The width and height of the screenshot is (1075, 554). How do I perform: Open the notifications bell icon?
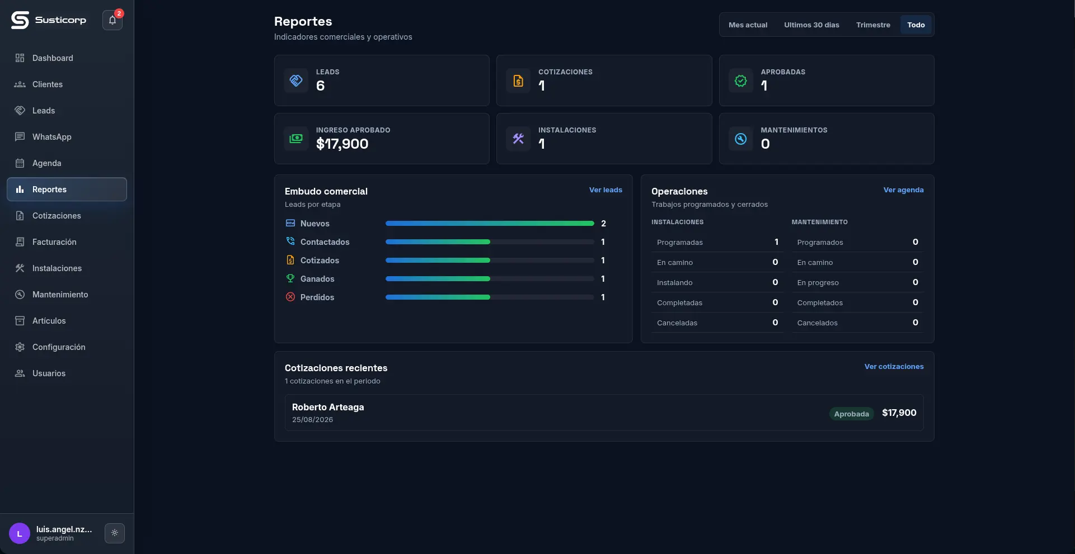click(x=112, y=20)
